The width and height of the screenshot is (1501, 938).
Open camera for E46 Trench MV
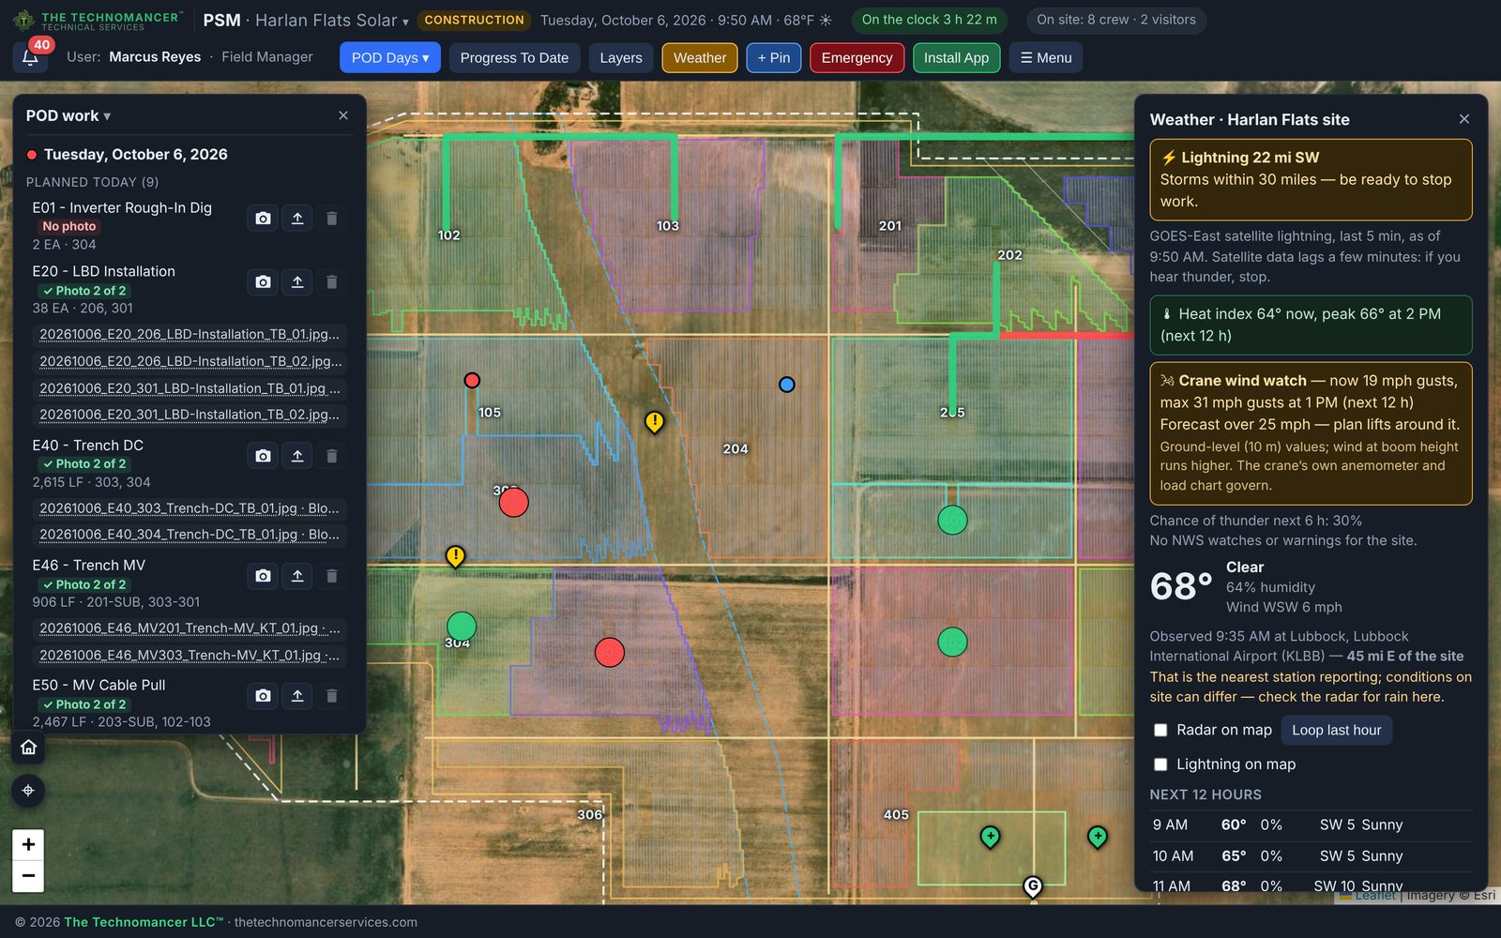tap(263, 576)
